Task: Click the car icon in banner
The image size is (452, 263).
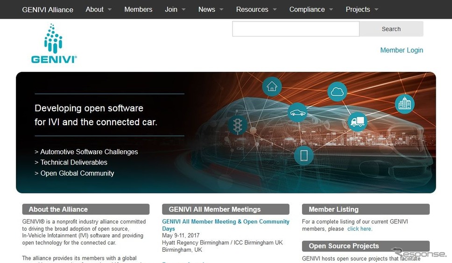Action: pos(297,113)
